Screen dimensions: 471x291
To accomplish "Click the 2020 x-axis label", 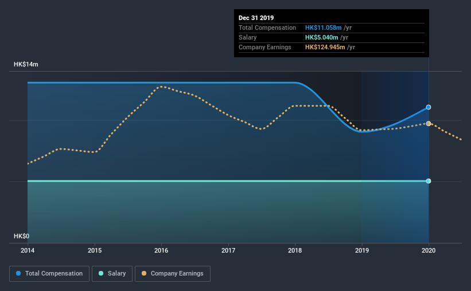I will click(x=429, y=250).
